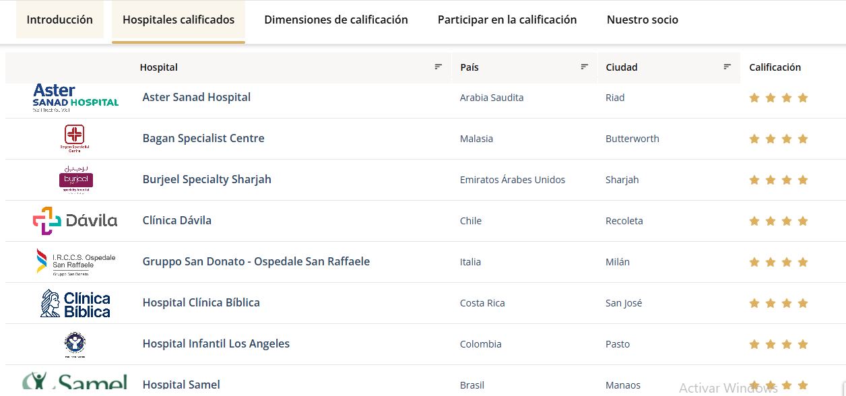Viewport: 846px width, 396px height.
Task: Click the star rating for Clínica Dávila
Action: (778, 221)
